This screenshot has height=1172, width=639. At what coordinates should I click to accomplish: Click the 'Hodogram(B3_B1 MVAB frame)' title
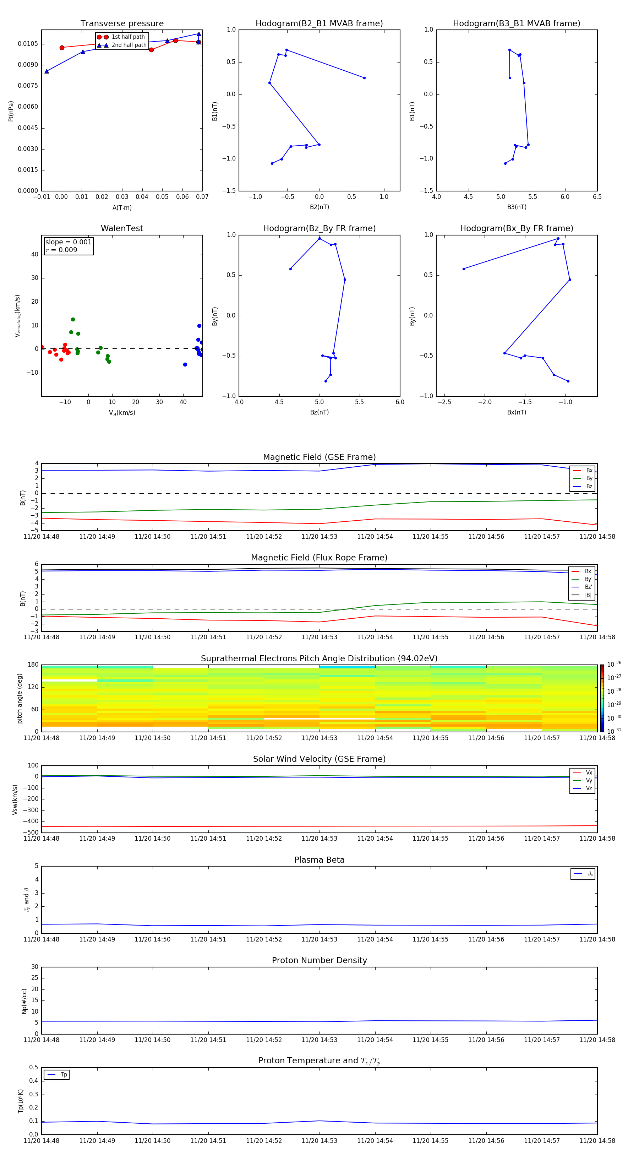coord(517,24)
